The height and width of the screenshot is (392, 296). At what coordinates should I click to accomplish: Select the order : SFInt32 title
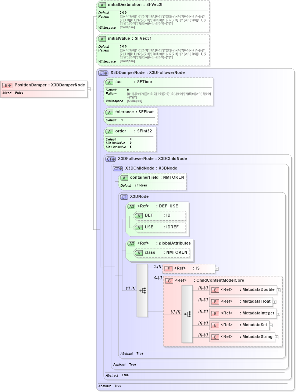click(133, 131)
